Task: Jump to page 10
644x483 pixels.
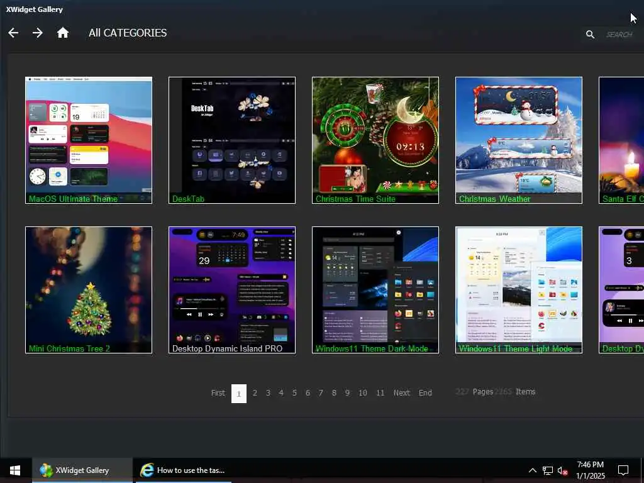Action: (x=363, y=393)
